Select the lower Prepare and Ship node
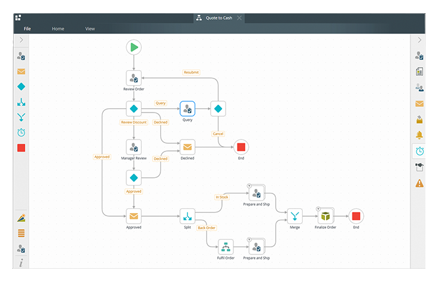This screenshot has height=282, width=438. point(257,247)
